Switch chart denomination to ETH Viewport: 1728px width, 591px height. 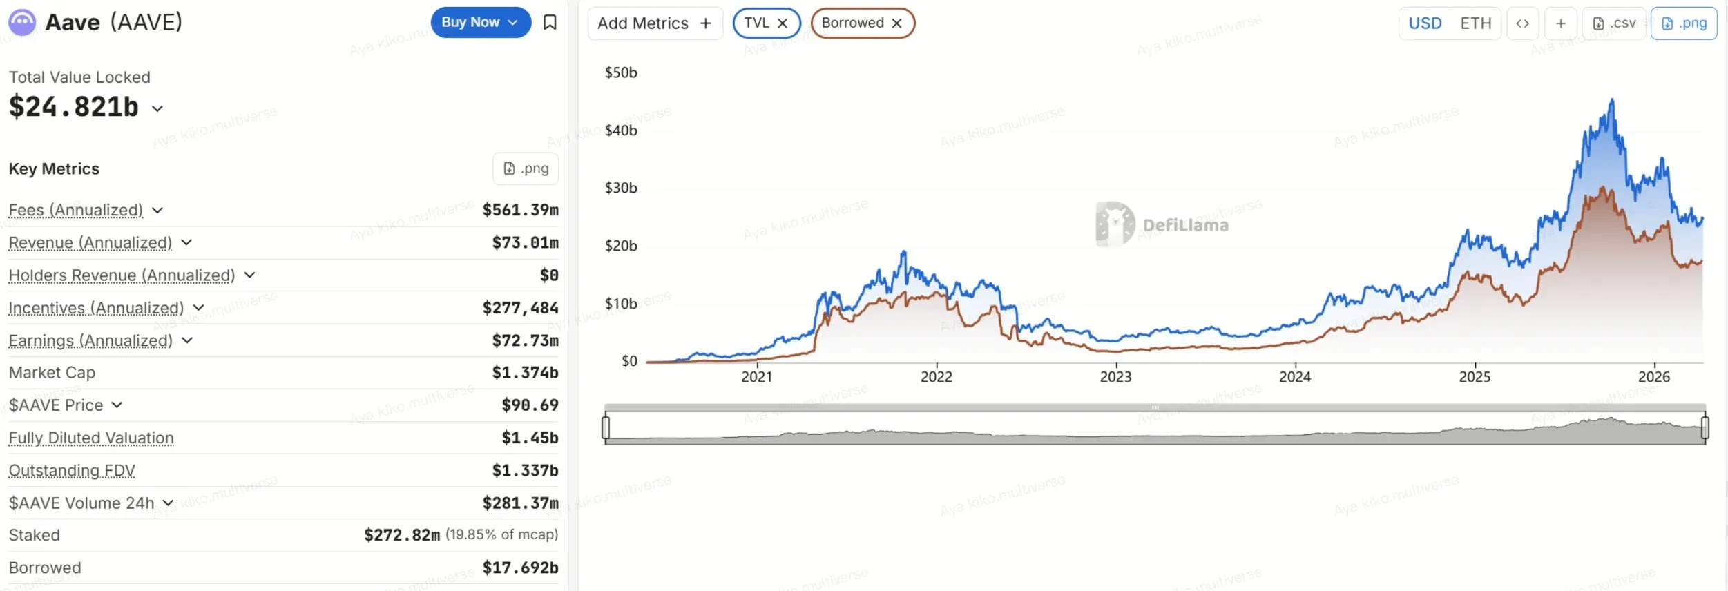(x=1475, y=23)
